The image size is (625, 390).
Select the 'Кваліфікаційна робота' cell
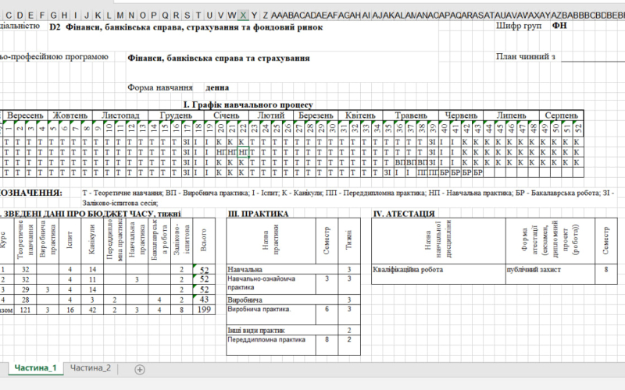(x=438, y=274)
